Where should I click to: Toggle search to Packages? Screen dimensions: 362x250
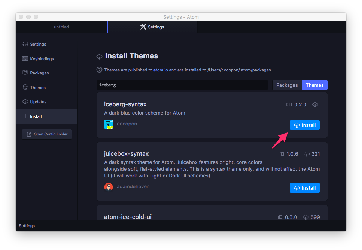287,85
